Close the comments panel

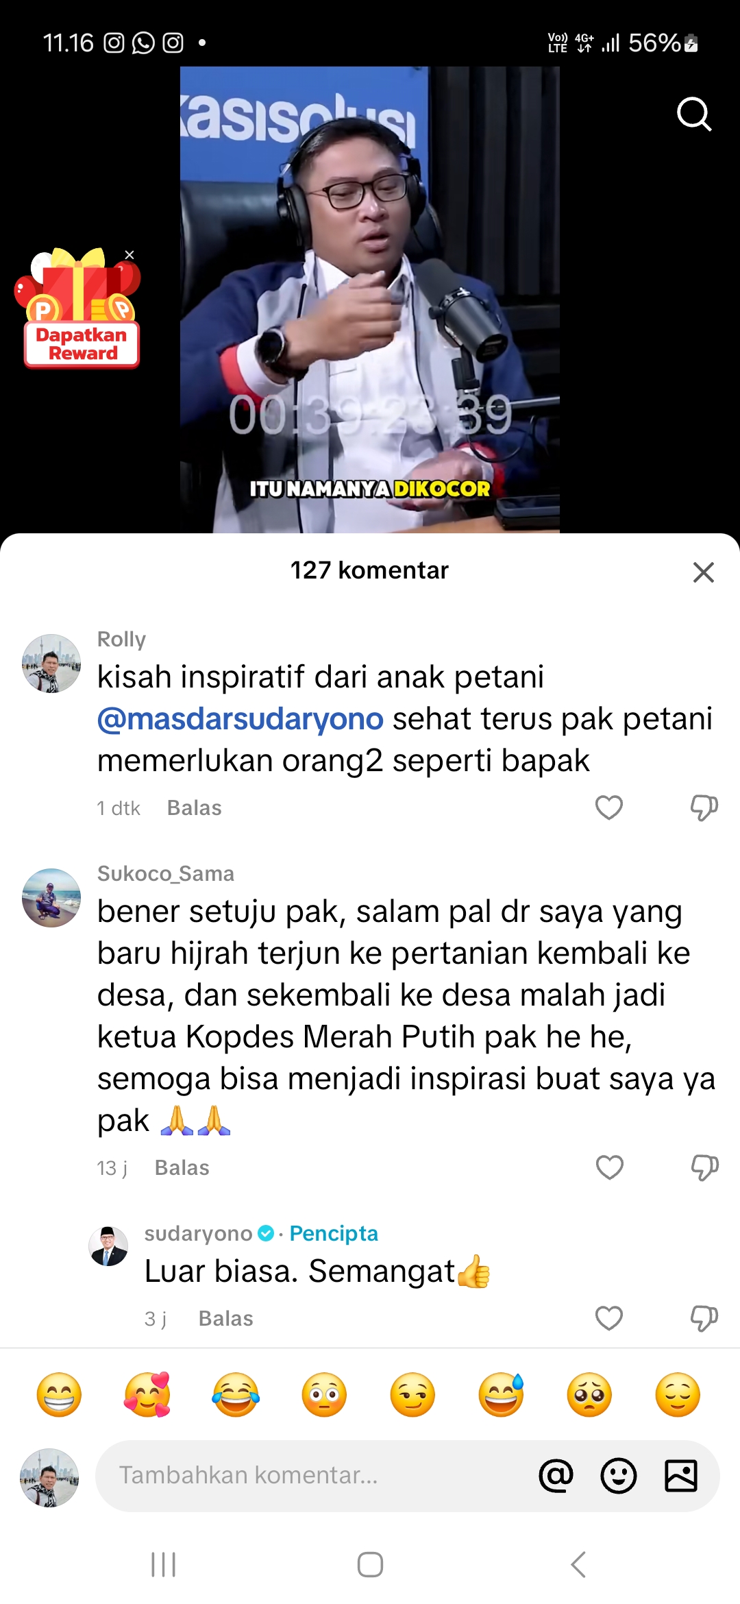(704, 572)
